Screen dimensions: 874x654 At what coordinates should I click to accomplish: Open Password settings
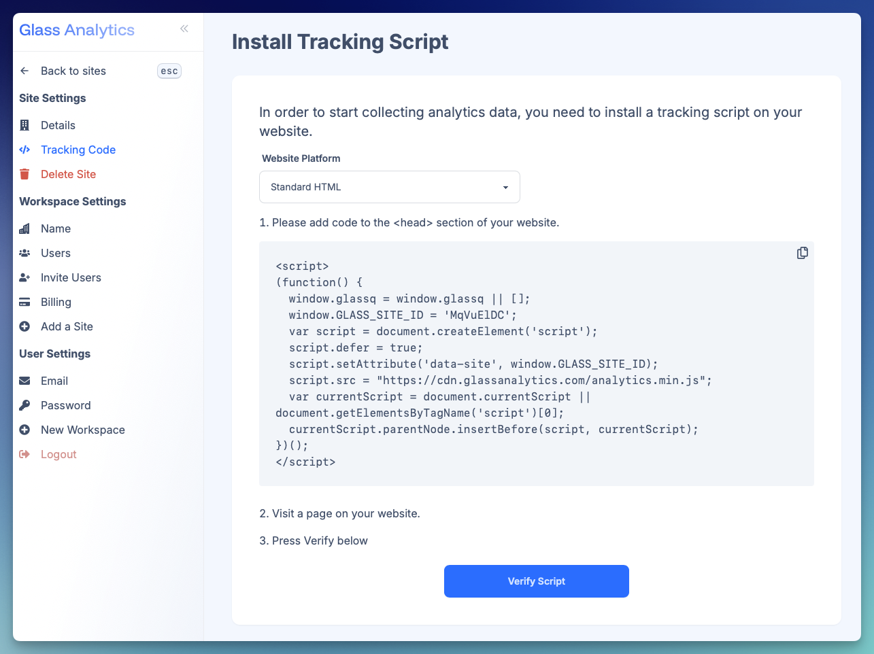tap(65, 405)
